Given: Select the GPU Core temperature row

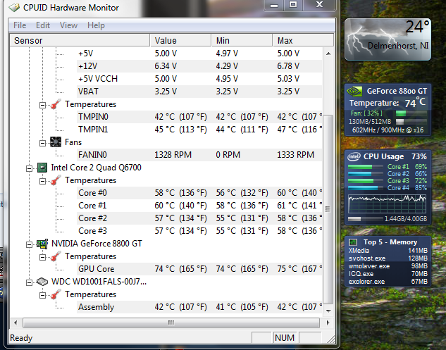Looking at the screenshot, I should (x=199, y=269).
